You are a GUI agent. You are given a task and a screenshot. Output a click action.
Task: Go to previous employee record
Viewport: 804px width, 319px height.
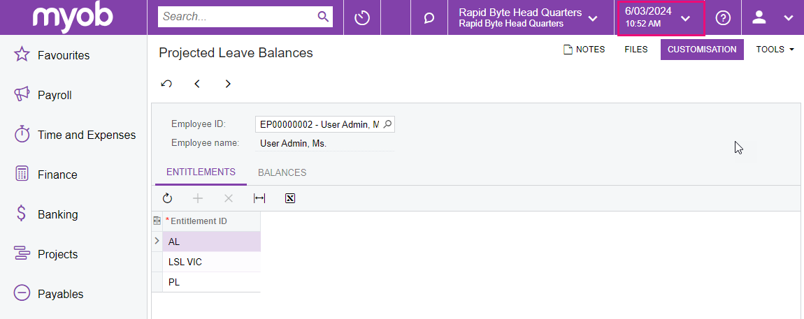197,84
